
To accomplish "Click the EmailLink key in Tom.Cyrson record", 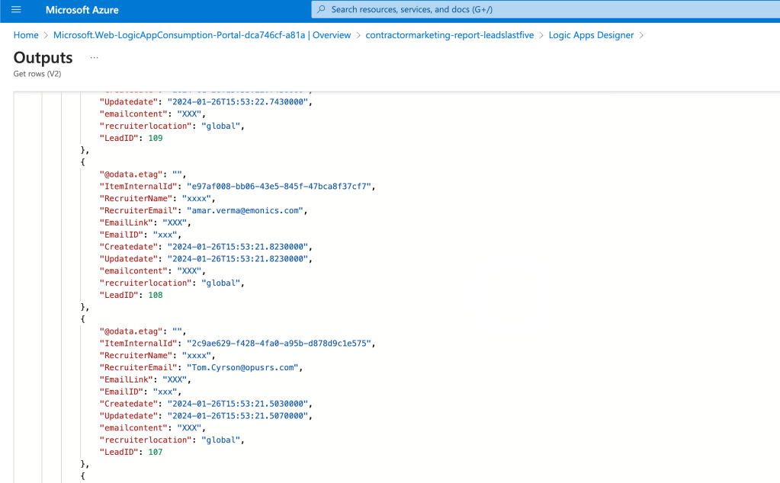I will pos(127,379).
